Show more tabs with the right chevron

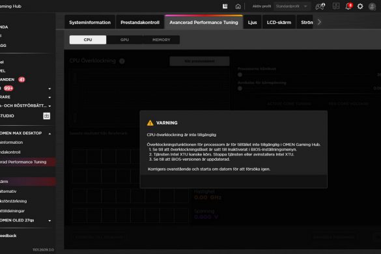319,22
